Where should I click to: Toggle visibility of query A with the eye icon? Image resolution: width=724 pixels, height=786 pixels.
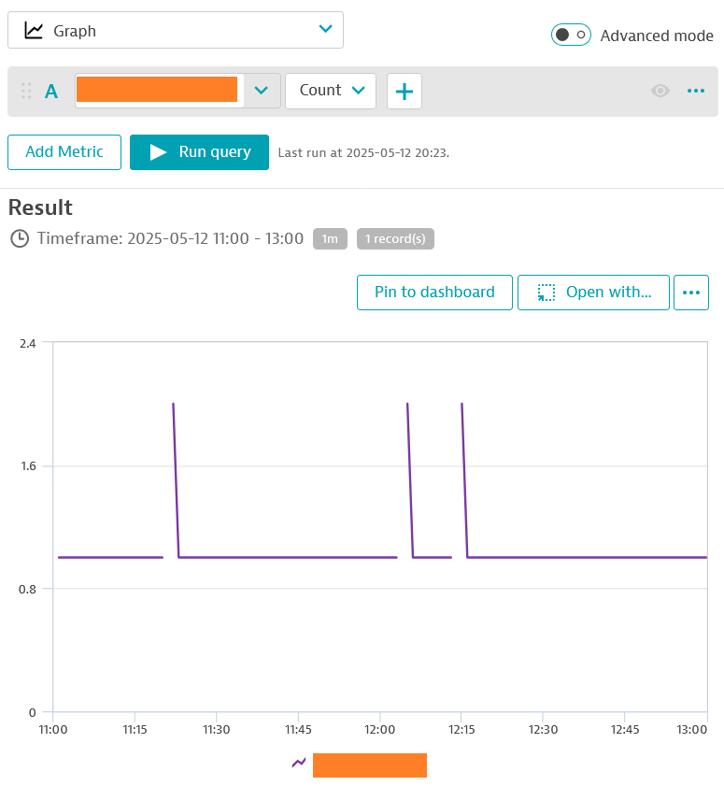point(660,91)
